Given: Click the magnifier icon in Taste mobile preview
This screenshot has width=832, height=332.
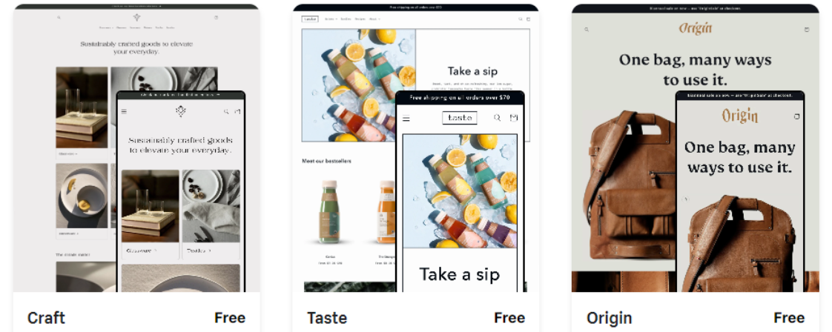Looking at the screenshot, I should coord(497,118).
